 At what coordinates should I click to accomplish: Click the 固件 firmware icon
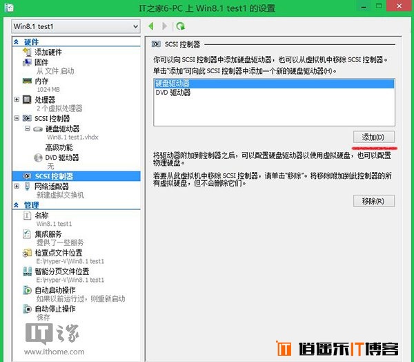pyautogui.click(x=27, y=62)
